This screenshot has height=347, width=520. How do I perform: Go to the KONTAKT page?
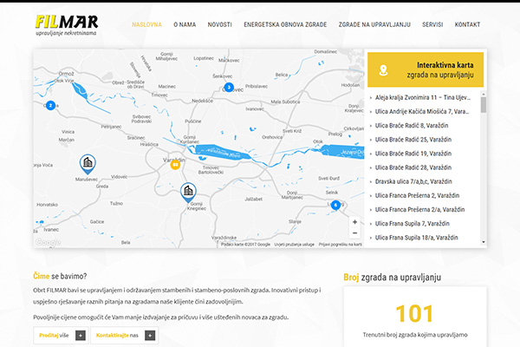point(467,24)
